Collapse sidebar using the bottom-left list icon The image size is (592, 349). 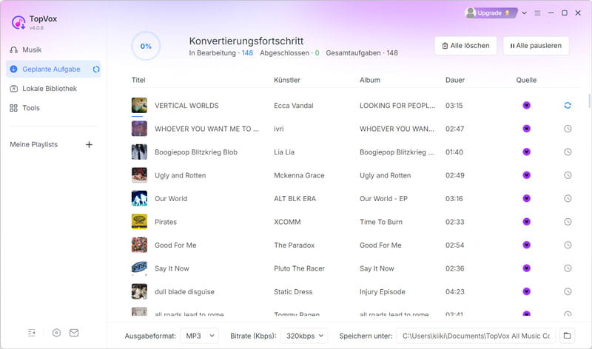[32, 333]
